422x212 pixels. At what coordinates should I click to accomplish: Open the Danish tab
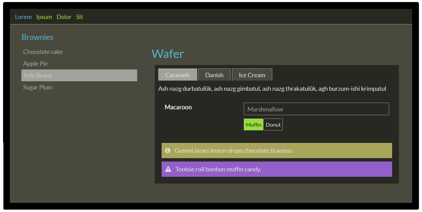(x=214, y=75)
